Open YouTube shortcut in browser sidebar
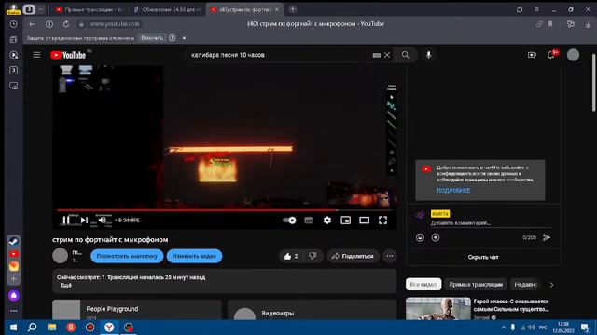The height and width of the screenshot is (335, 597). coord(14,254)
